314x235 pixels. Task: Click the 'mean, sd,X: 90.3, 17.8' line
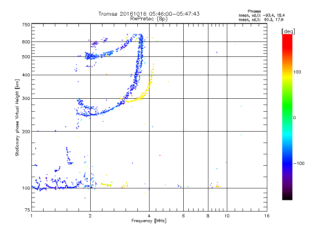[x=261, y=20]
